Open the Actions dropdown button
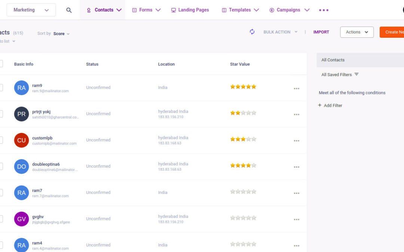The height and width of the screenshot is (252, 404). coord(356,32)
